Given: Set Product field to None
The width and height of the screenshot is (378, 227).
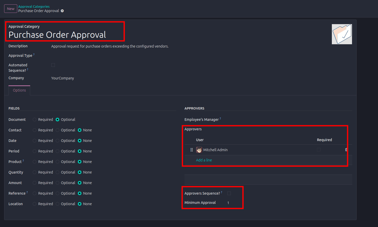Looking at the screenshot, I should [x=80, y=162].
